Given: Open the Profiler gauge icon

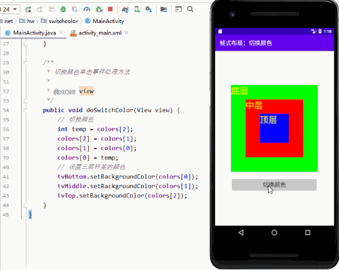Looking at the screenshot, I should 87,9.
